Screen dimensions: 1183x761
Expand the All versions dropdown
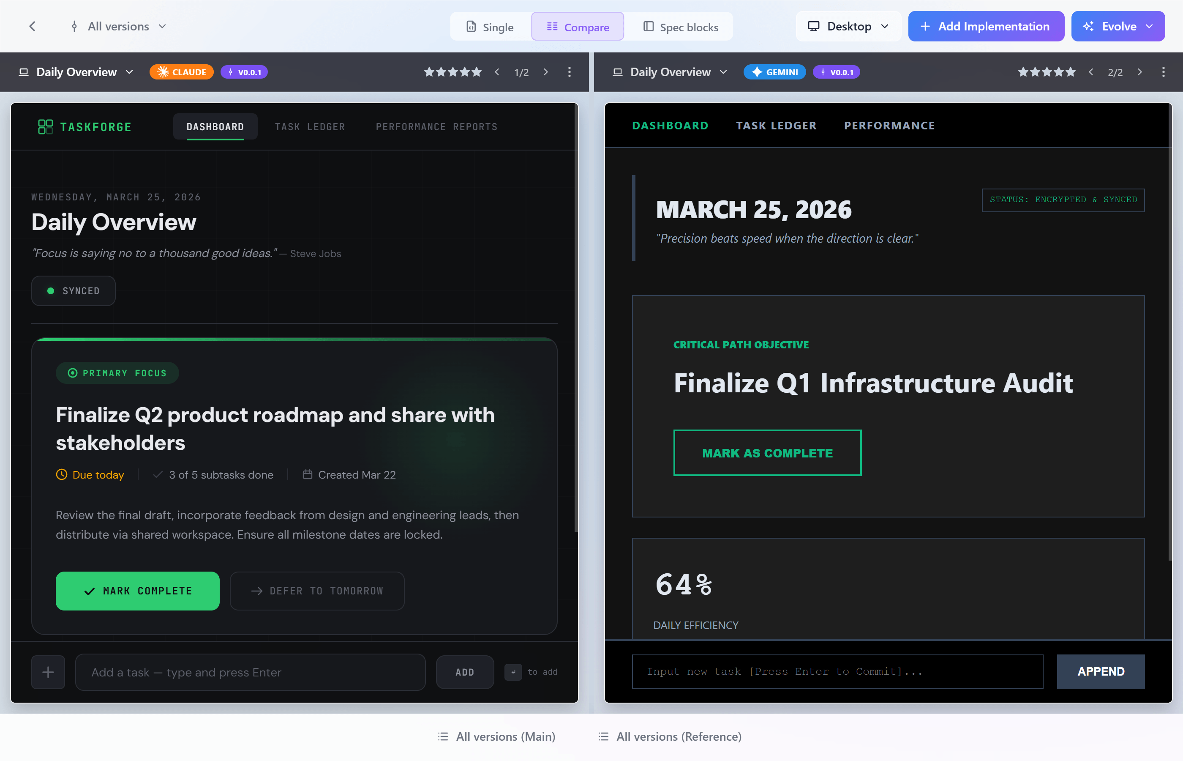click(x=118, y=26)
